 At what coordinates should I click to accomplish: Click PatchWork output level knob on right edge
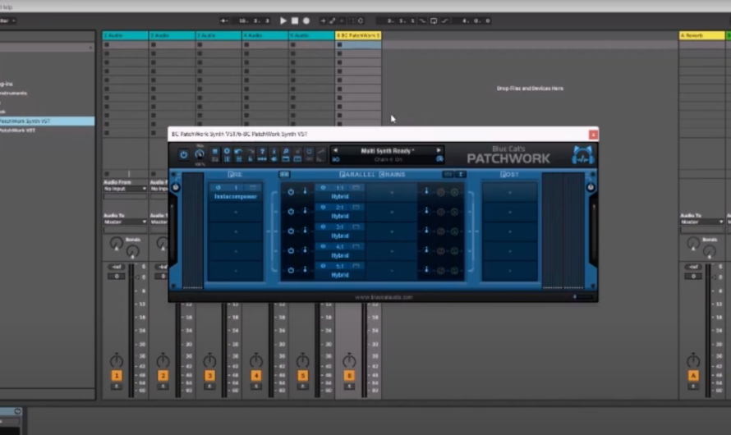coord(591,187)
